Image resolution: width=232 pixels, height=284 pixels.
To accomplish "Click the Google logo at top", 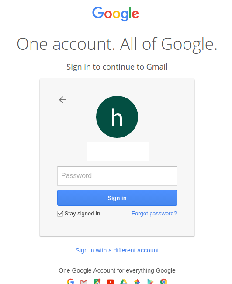I will (115, 14).
